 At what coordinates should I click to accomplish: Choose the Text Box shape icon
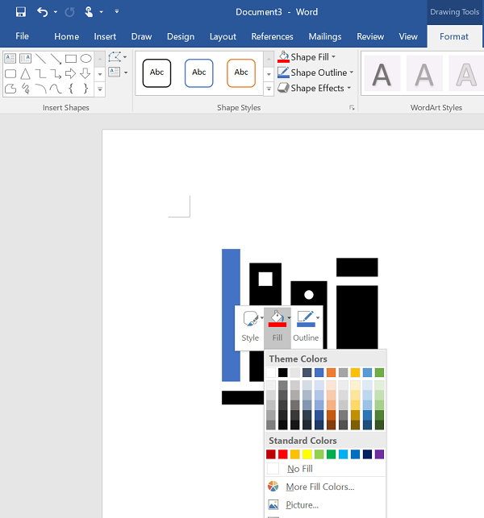[10, 58]
